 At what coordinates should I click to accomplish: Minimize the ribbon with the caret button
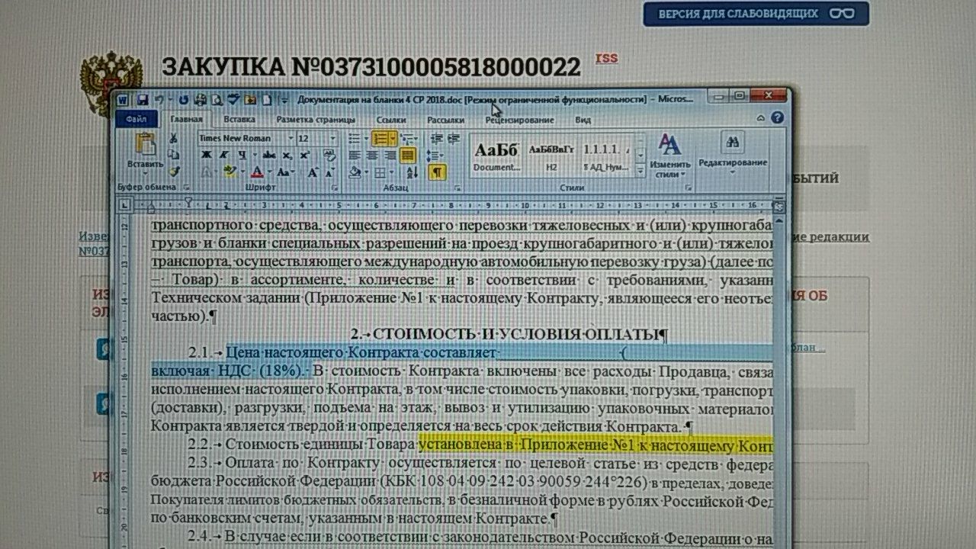click(761, 119)
